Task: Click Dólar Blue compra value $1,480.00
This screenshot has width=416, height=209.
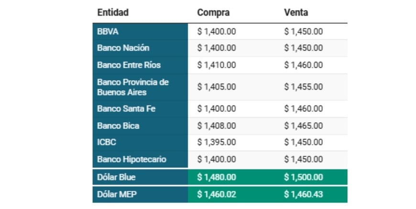Action: (217, 177)
